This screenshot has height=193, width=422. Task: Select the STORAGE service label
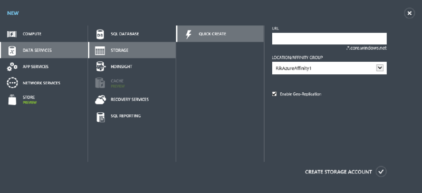(x=120, y=50)
